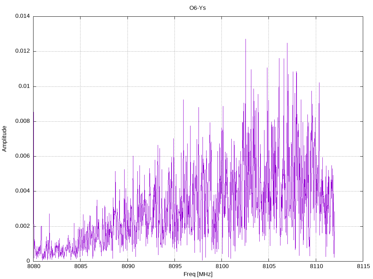Click the 8105 x-axis tick label

(269, 266)
